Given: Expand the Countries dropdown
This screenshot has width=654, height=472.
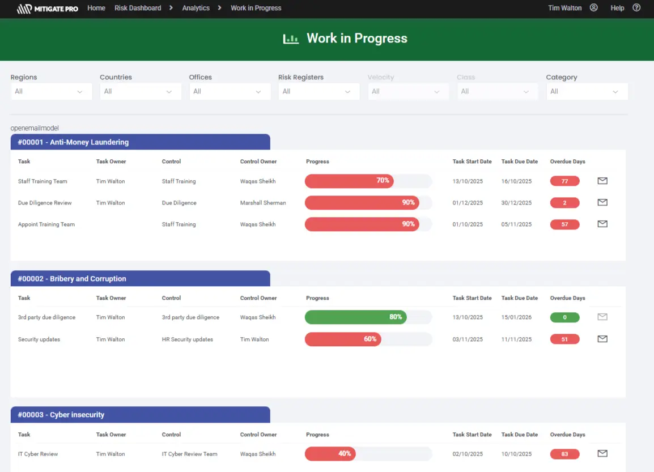Looking at the screenshot, I should (140, 91).
